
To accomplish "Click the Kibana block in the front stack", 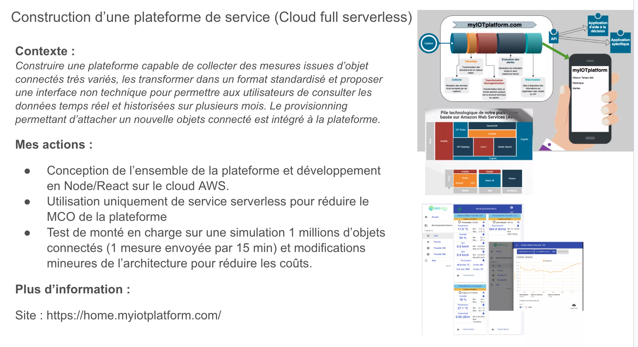I will [512, 178].
